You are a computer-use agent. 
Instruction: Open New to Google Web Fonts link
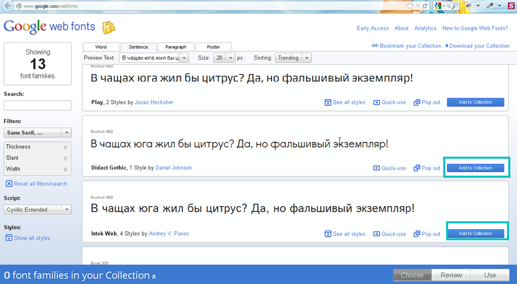475,28
